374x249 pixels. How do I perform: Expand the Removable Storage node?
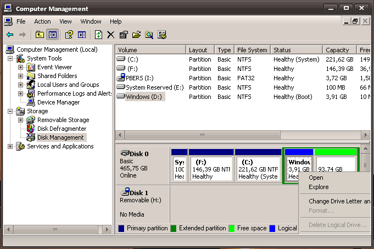(20, 120)
